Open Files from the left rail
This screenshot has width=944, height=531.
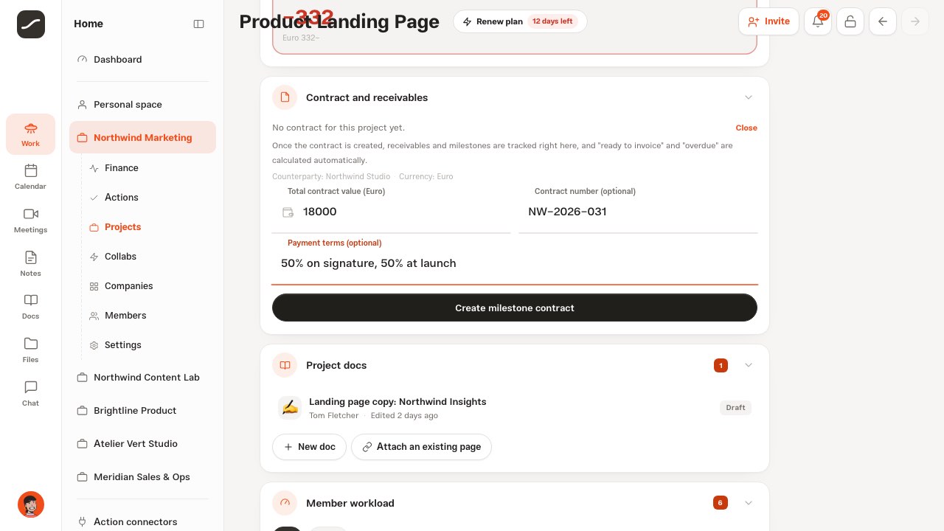coord(30,350)
